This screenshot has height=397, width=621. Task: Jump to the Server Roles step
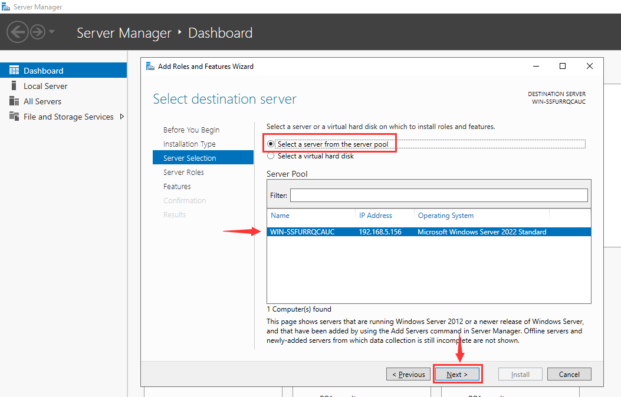pos(183,173)
